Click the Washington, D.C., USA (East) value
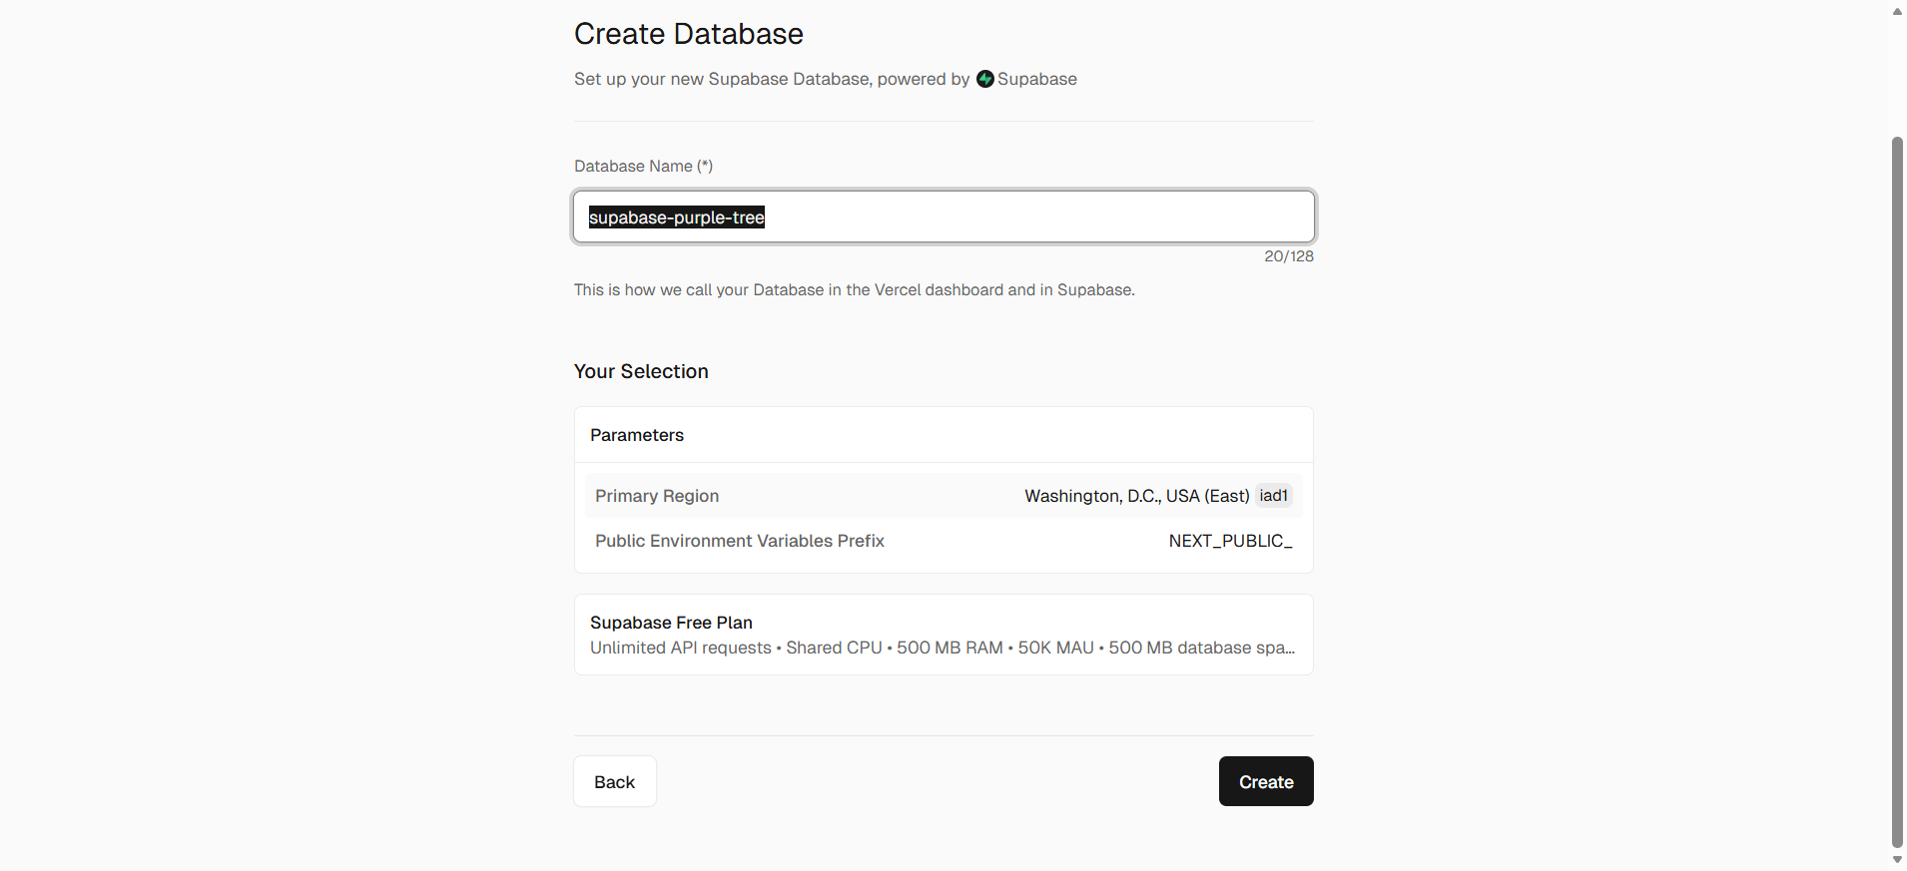 (1137, 496)
